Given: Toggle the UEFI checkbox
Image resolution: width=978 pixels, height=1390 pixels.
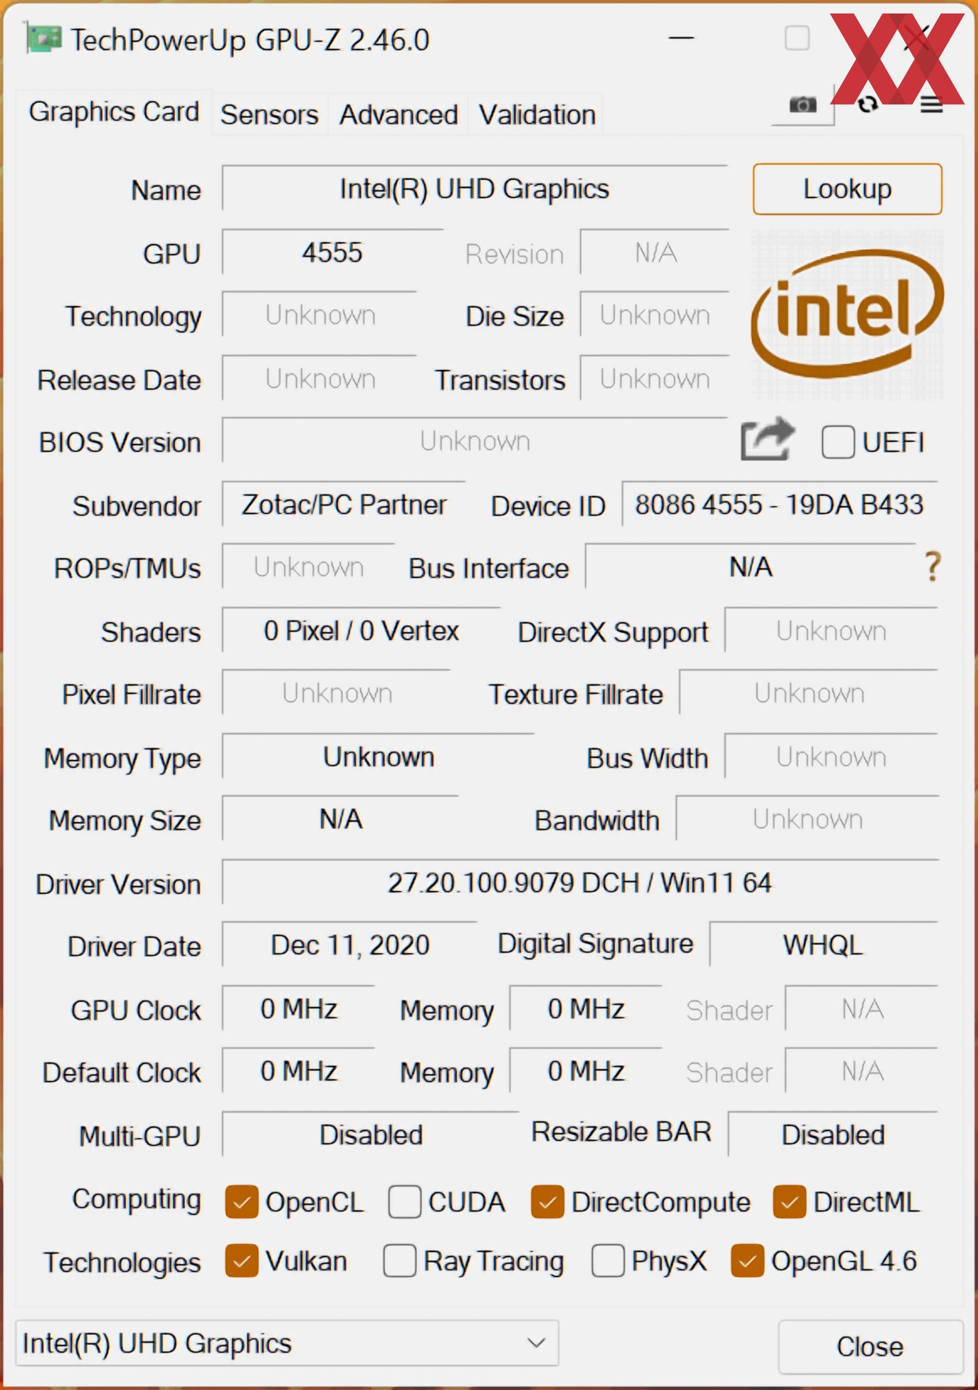Looking at the screenshot, I should [837, 442].
